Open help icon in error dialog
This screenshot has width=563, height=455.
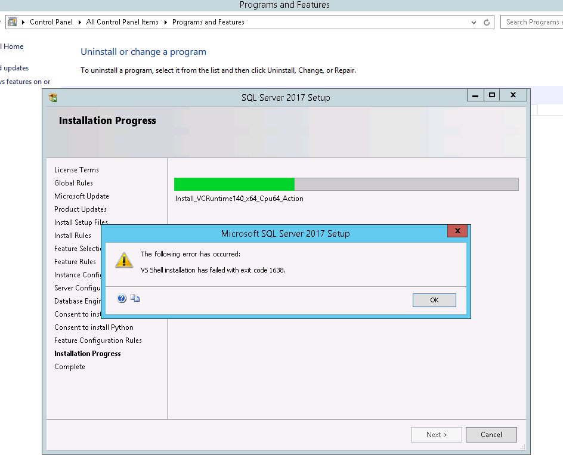coord(122,298)
